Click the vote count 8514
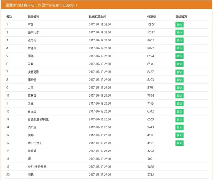 [x=150, y=64]
